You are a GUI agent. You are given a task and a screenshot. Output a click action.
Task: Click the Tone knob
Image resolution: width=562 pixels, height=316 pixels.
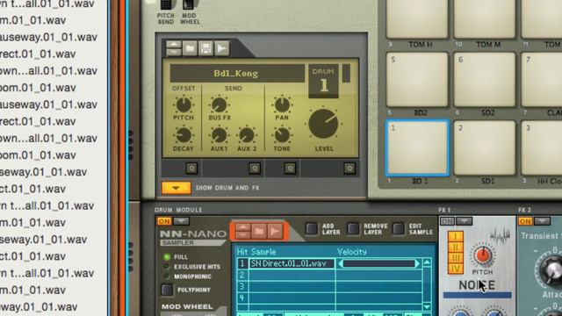pos(282,136)
